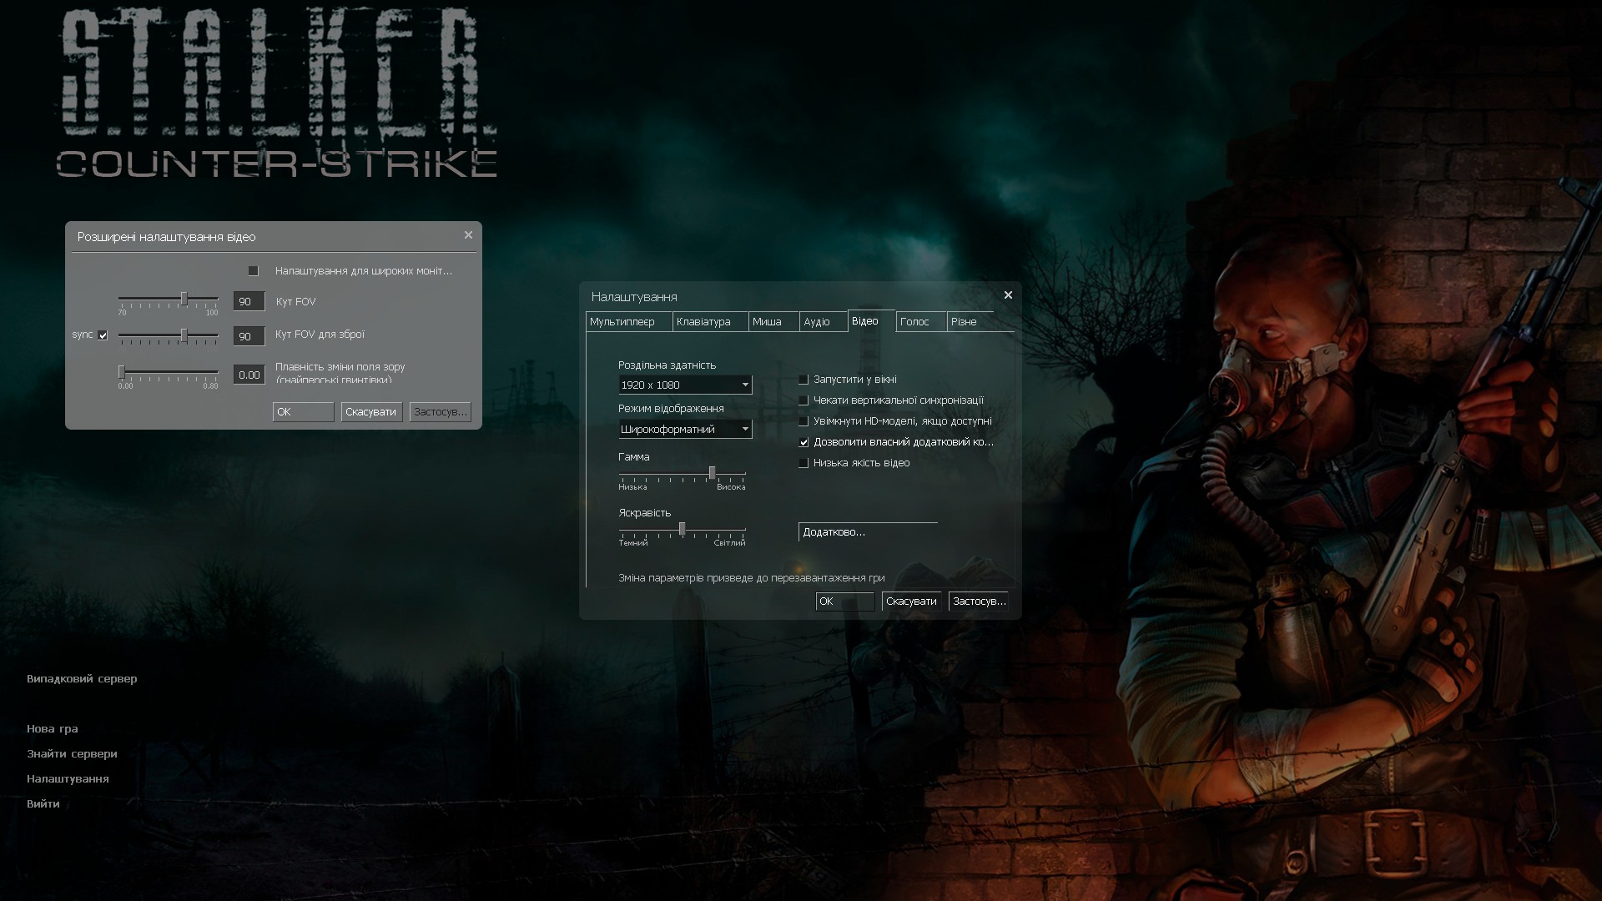
Task: Switch to the Клавіатура tab
Action: (703, 322)
